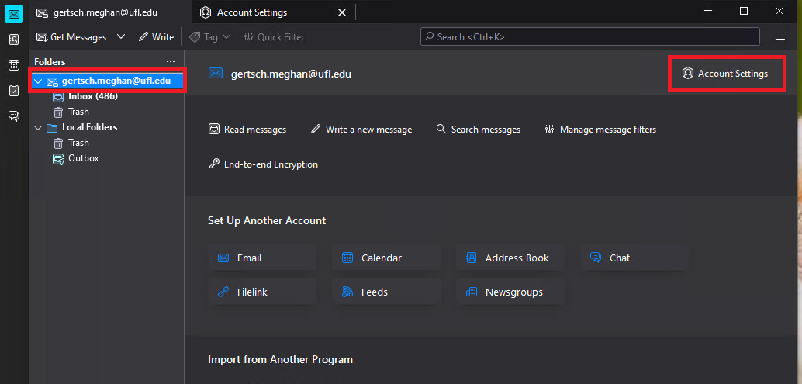Open the Address Book space icon
802x384 pixels.
pos(14,40)
